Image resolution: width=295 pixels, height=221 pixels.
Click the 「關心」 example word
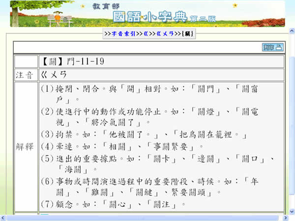point(117,204)
